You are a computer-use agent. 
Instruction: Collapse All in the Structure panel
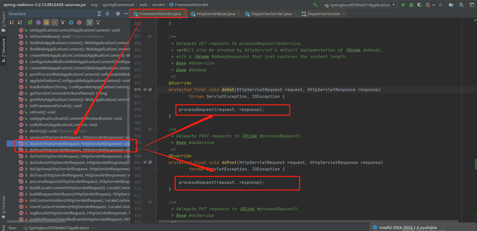pos(107,14)
